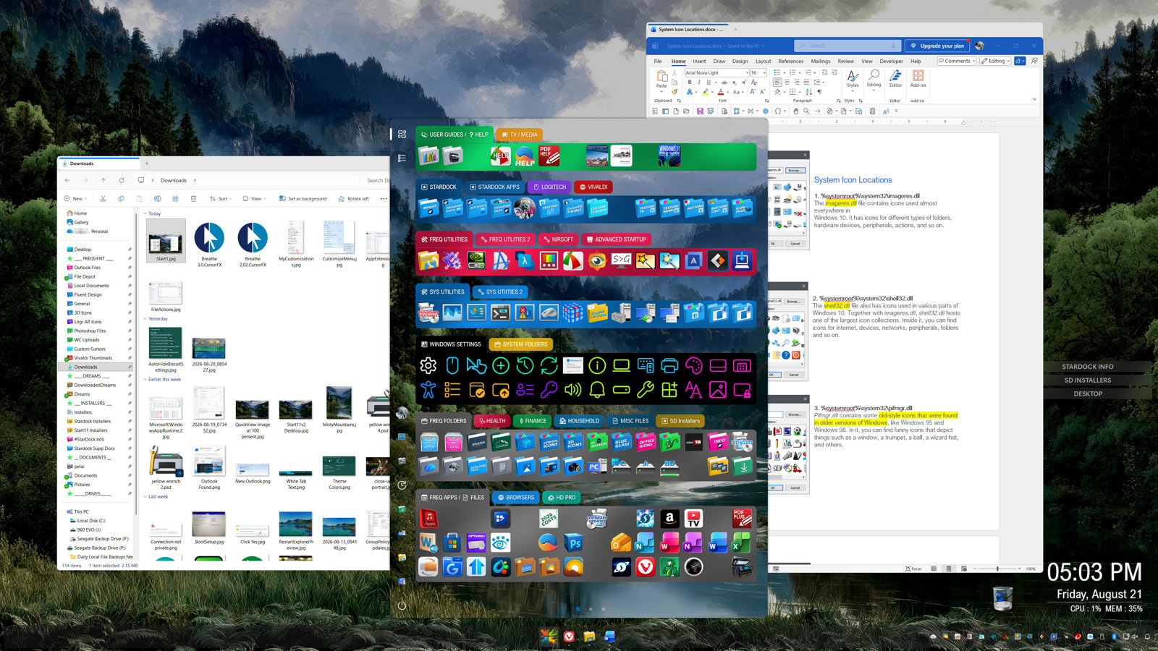Open the bell notifications settings icon
The width and height of the screenshot is (1158, 651).
point(597,391)
